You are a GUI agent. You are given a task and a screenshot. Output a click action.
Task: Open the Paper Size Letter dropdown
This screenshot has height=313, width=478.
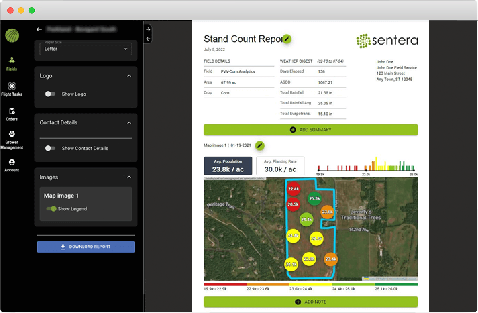[x=86, y=49]
